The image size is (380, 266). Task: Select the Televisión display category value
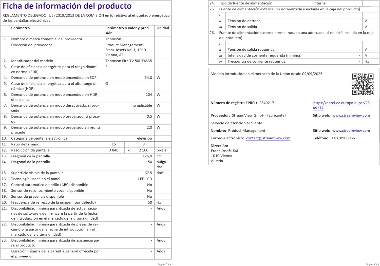[143, 138]
